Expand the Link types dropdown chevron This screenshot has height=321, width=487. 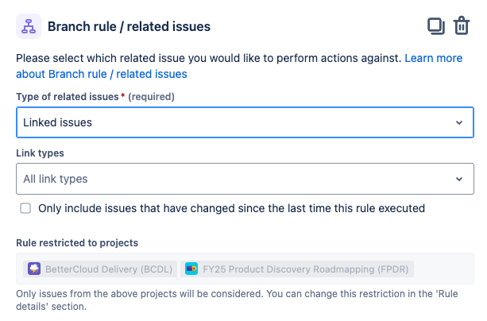pos(459,179)
